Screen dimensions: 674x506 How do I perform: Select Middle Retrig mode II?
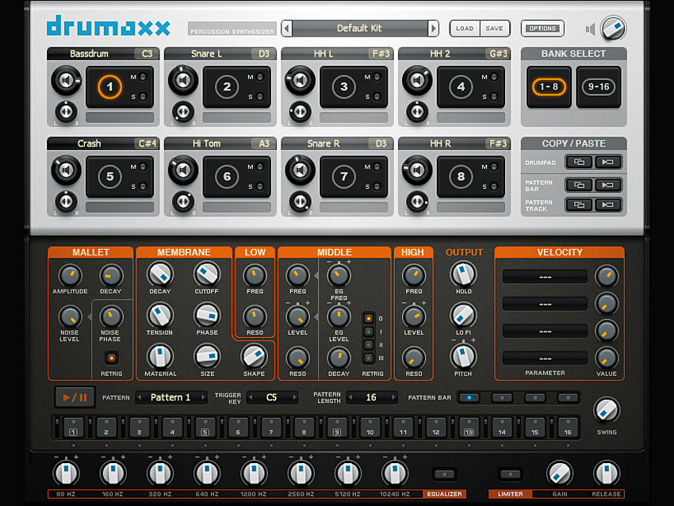click(369, 345)
